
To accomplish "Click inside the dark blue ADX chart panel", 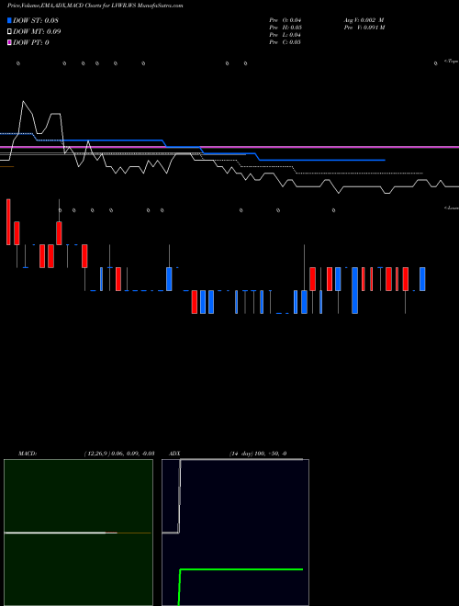I will 235,533.
